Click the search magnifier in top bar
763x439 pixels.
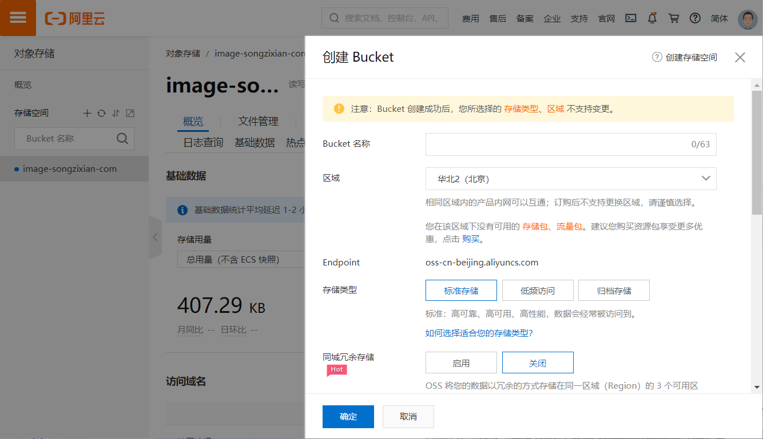(334, 18)
